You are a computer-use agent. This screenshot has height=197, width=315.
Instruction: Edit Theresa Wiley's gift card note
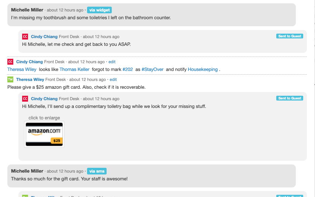pyautogui.click(x=113, y=79)
